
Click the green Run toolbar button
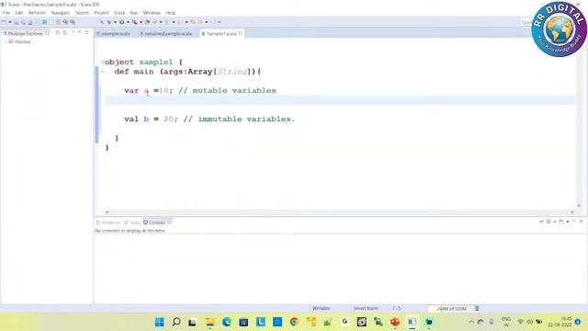tap(122, 22)
